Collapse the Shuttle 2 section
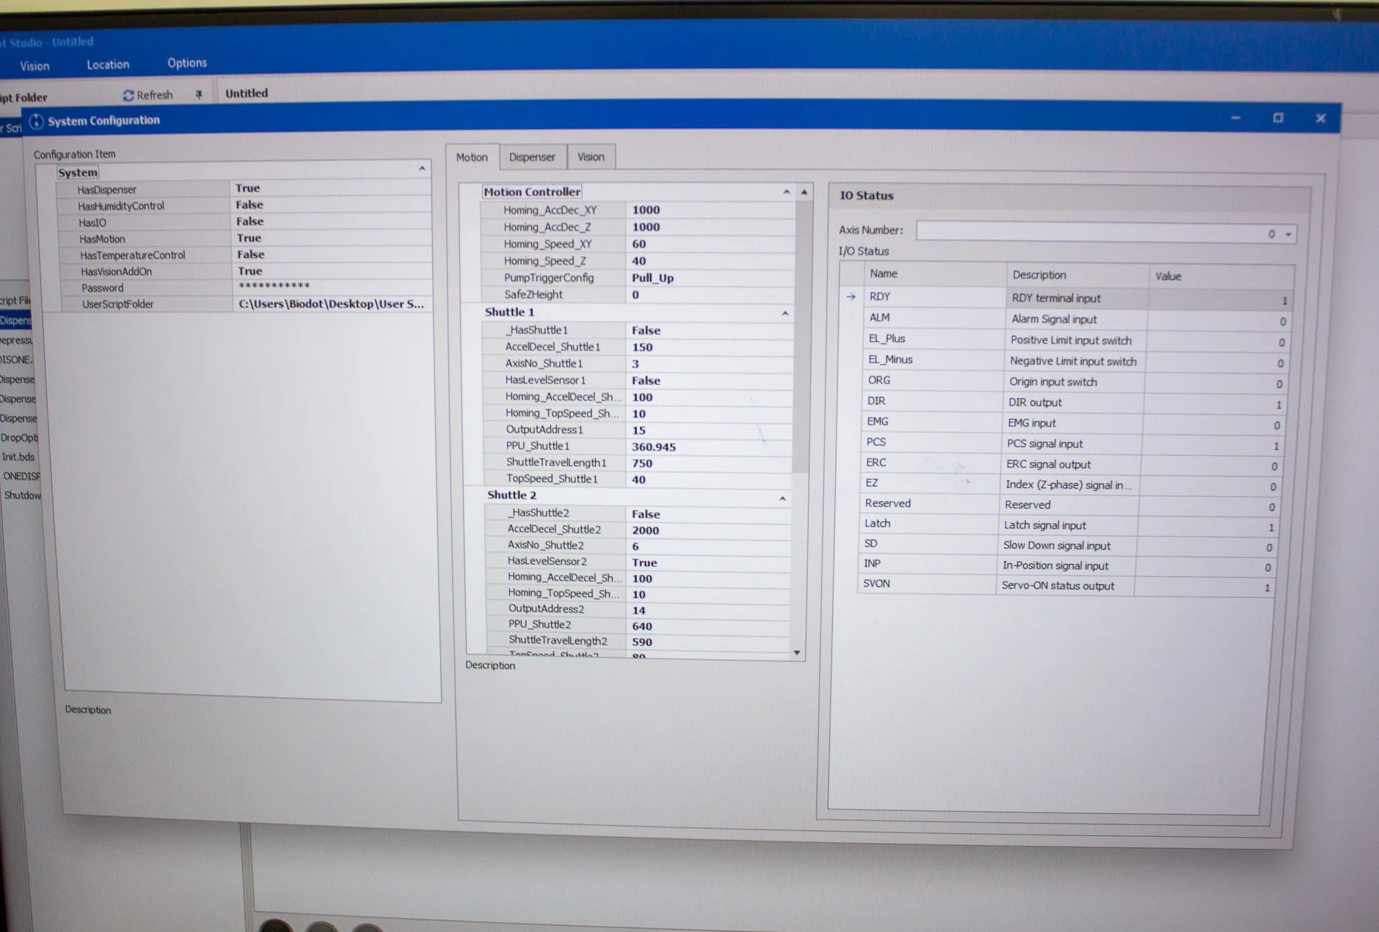Viewport: 1379px width, 932px height. (782, 498)
